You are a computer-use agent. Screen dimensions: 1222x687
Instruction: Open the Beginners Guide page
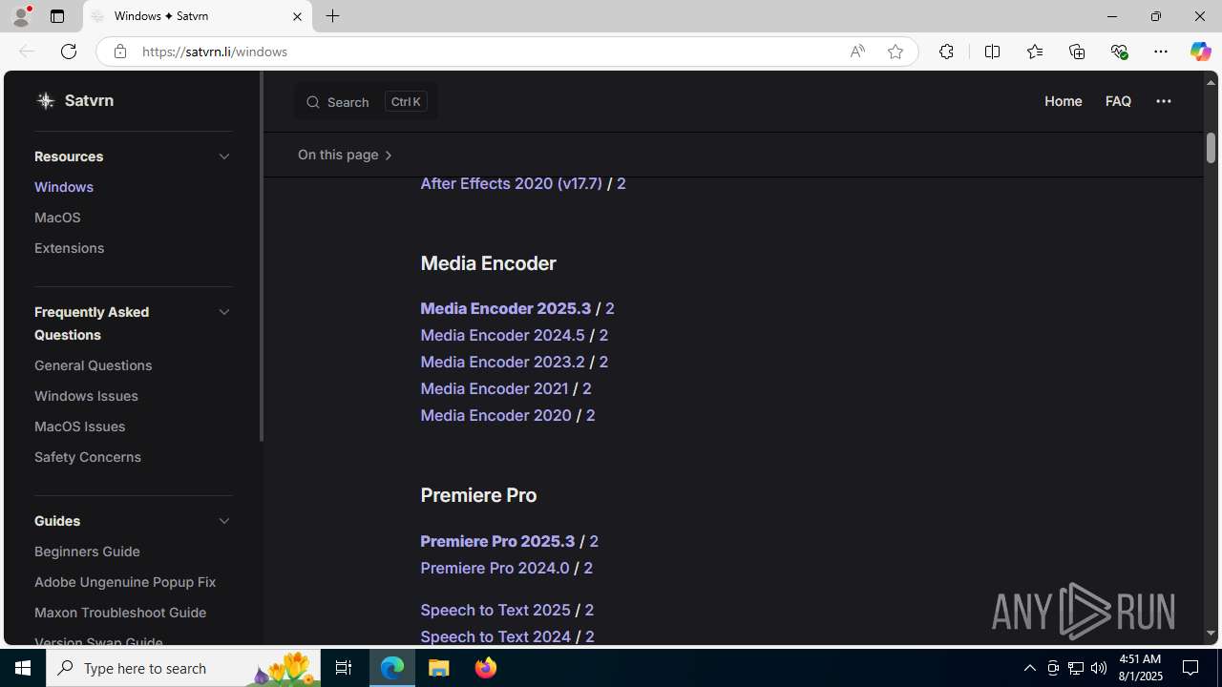(x=87, y=552)
